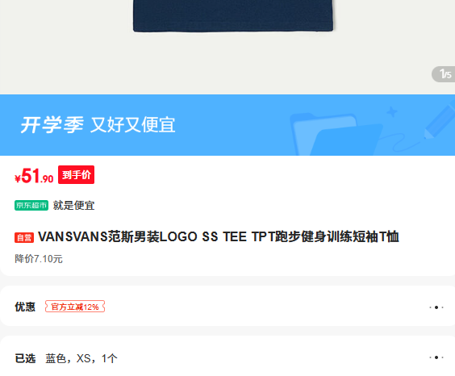
Task: Tap the 降价7.10元 price drop notice
Action: tap(39, 259)
